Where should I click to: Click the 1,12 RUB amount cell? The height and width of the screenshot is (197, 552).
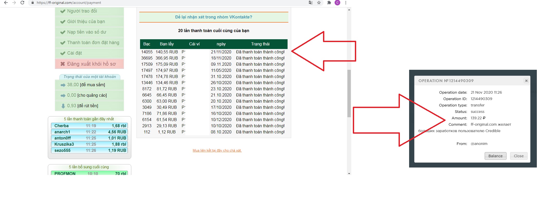click(x=167, y=132)
